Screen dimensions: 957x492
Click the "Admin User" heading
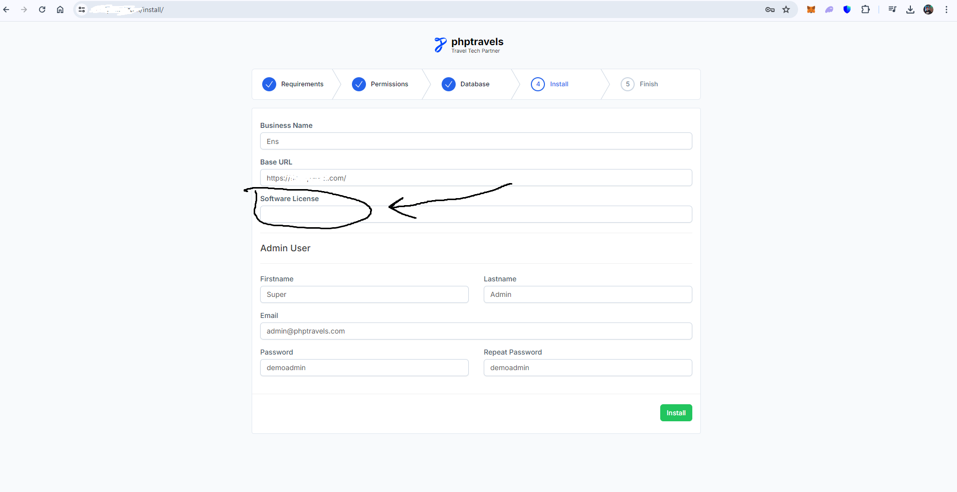(x=285, y=248)
